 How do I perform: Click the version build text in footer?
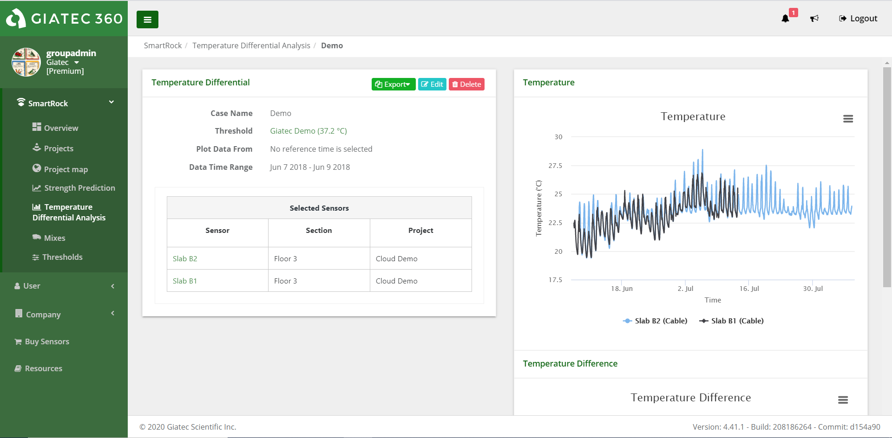click(786, 427)
